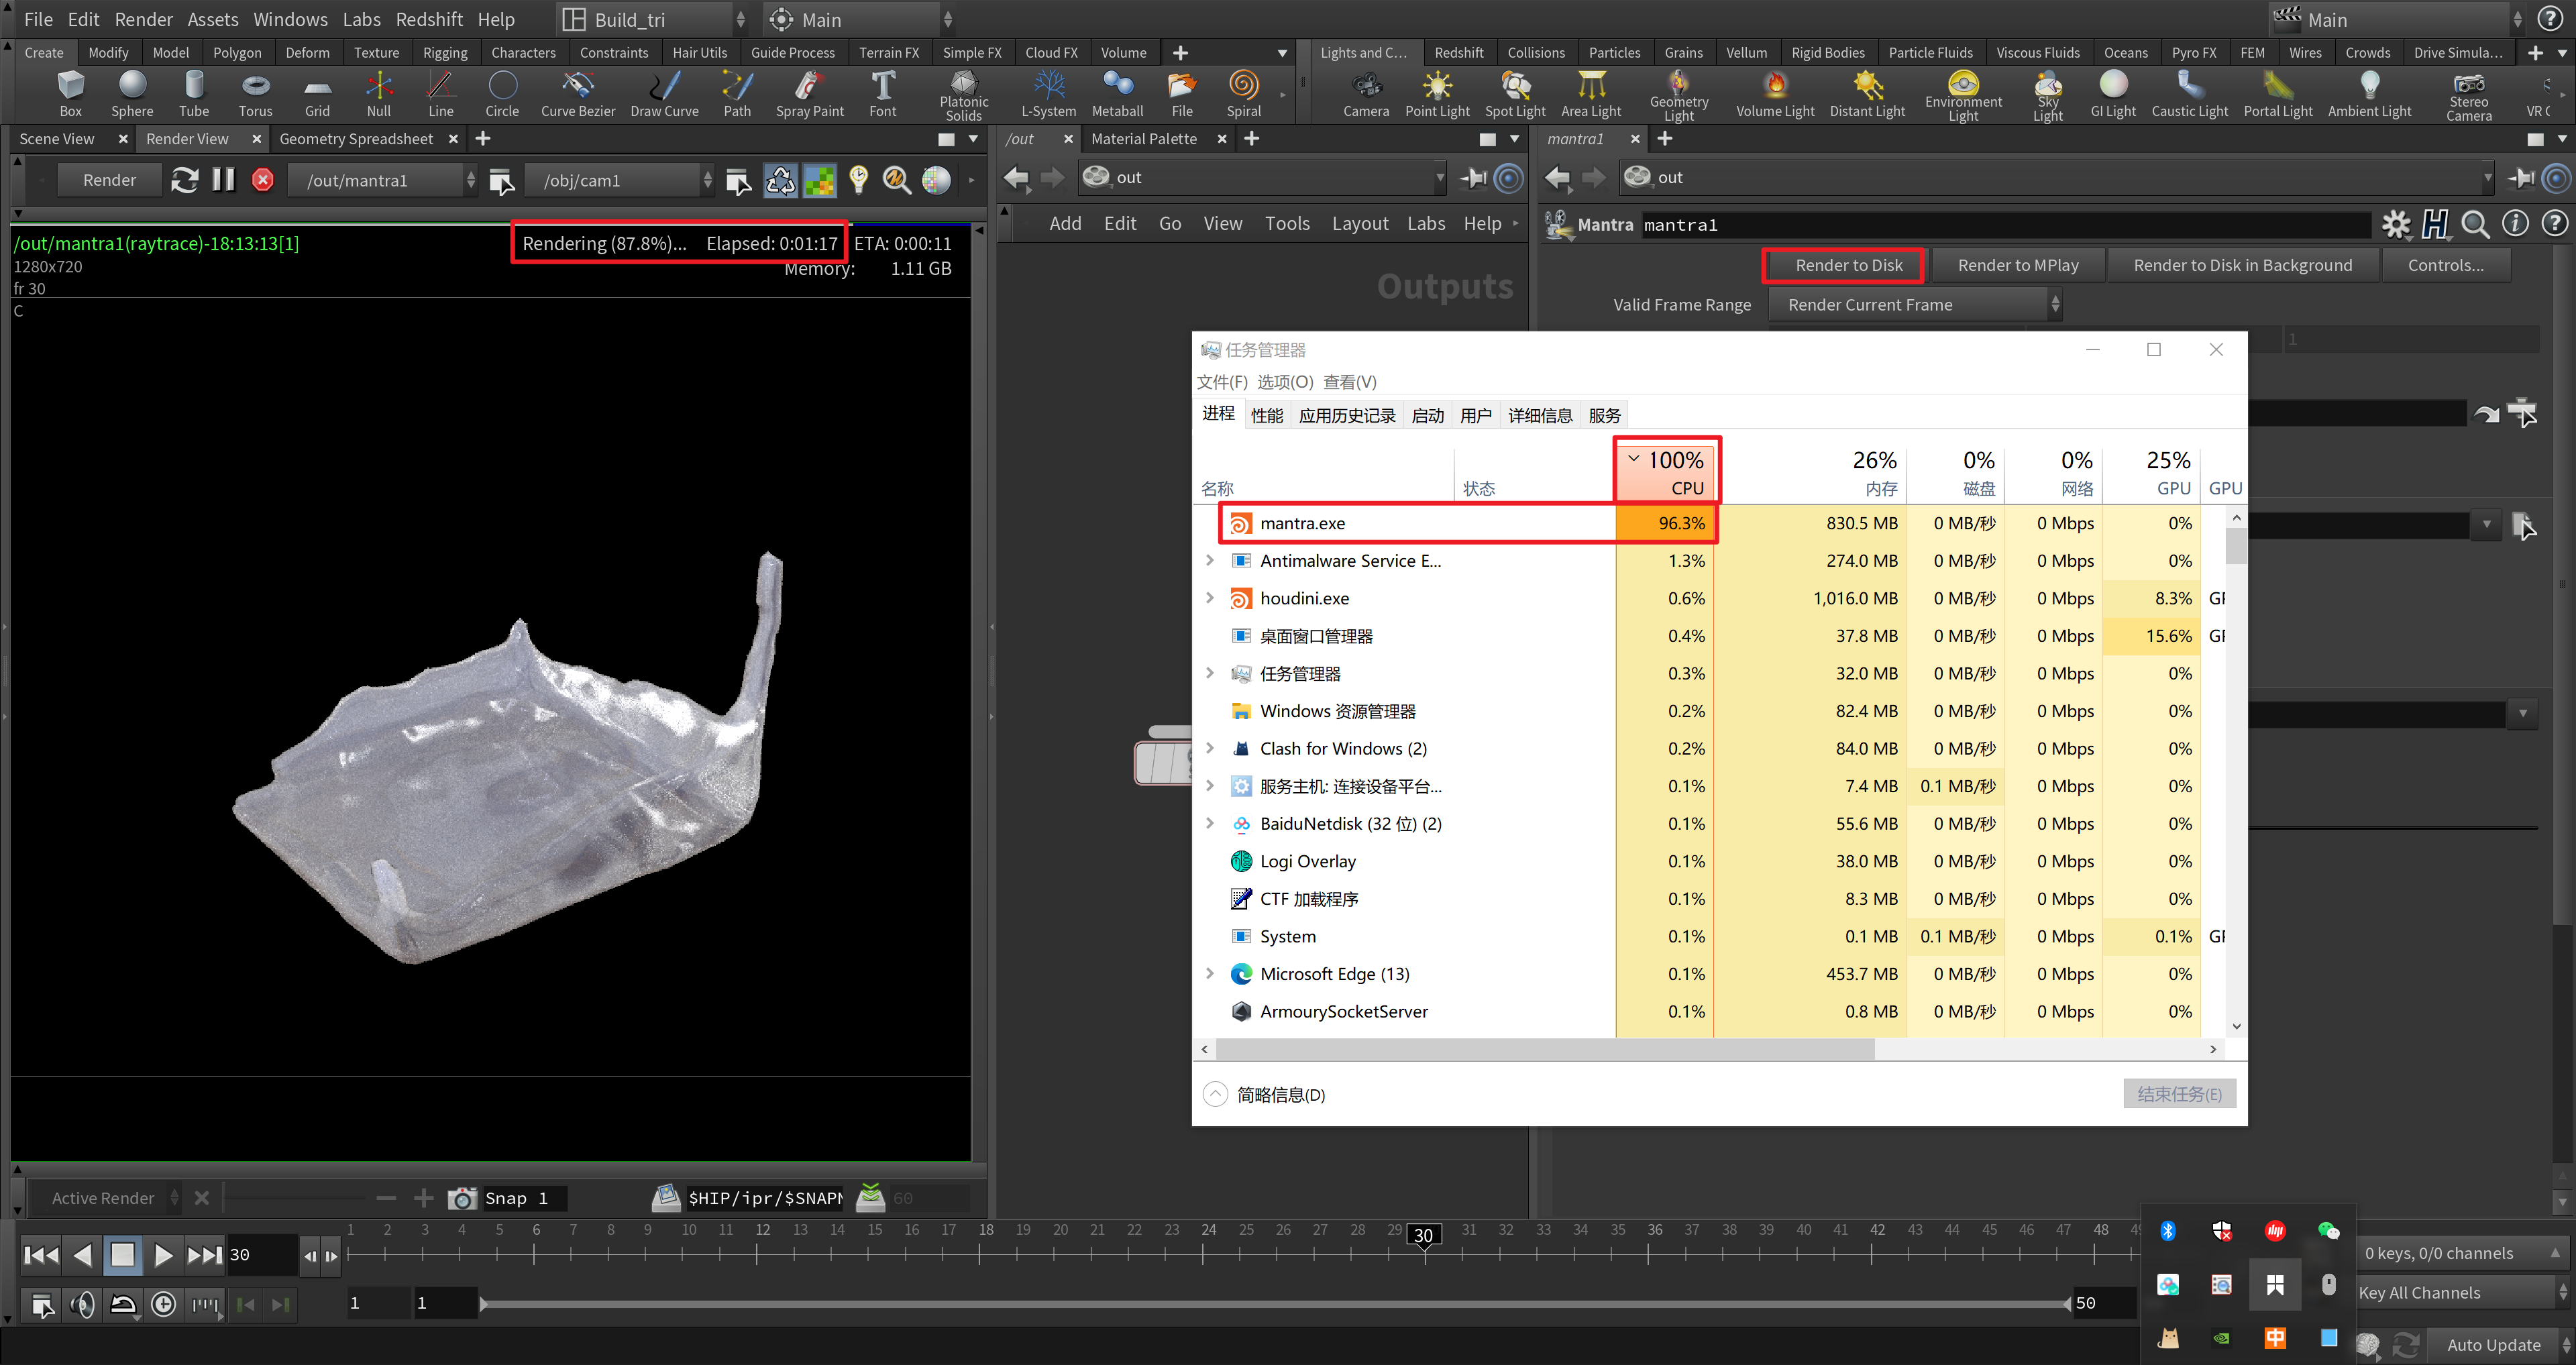This screenshot has width=2576, height=1365.
Task: Switch to Task Manager 性能 tab
Action: pyautogui.click(x=1266, y=415)
